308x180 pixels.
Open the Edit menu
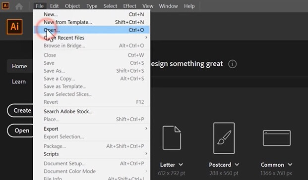54,6
